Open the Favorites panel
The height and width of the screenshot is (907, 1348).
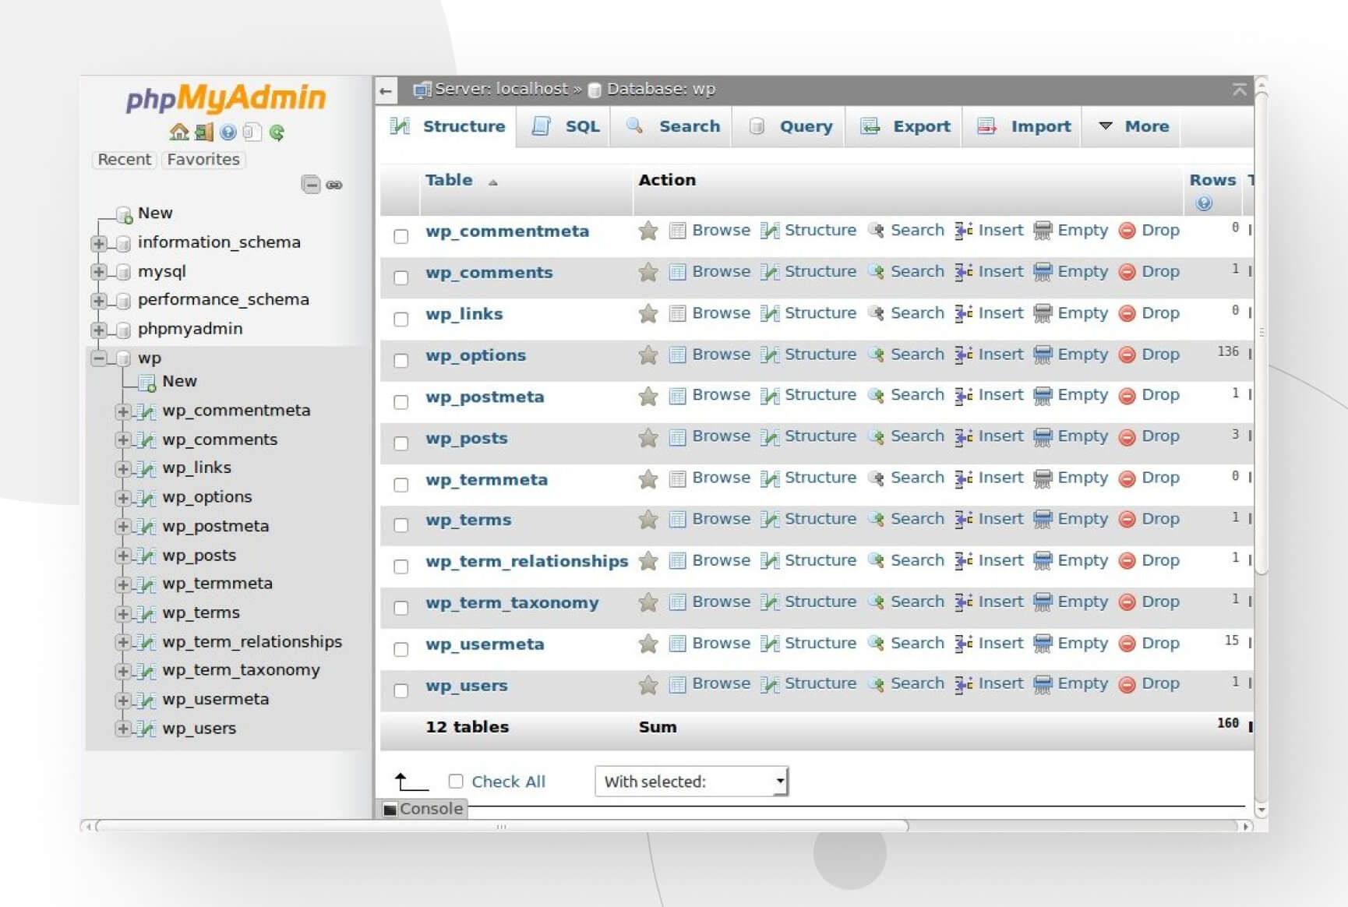point(203,159)
